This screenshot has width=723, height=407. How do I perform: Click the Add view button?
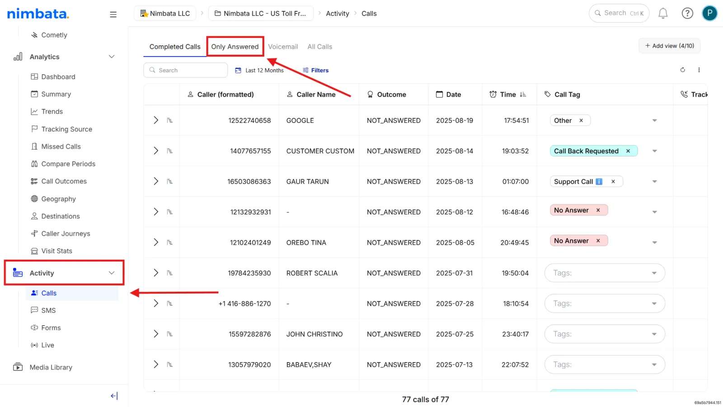pyautogui.click(x=669, y=46)
